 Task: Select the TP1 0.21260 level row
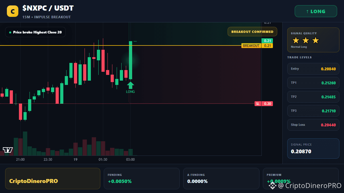coord(313,83)
